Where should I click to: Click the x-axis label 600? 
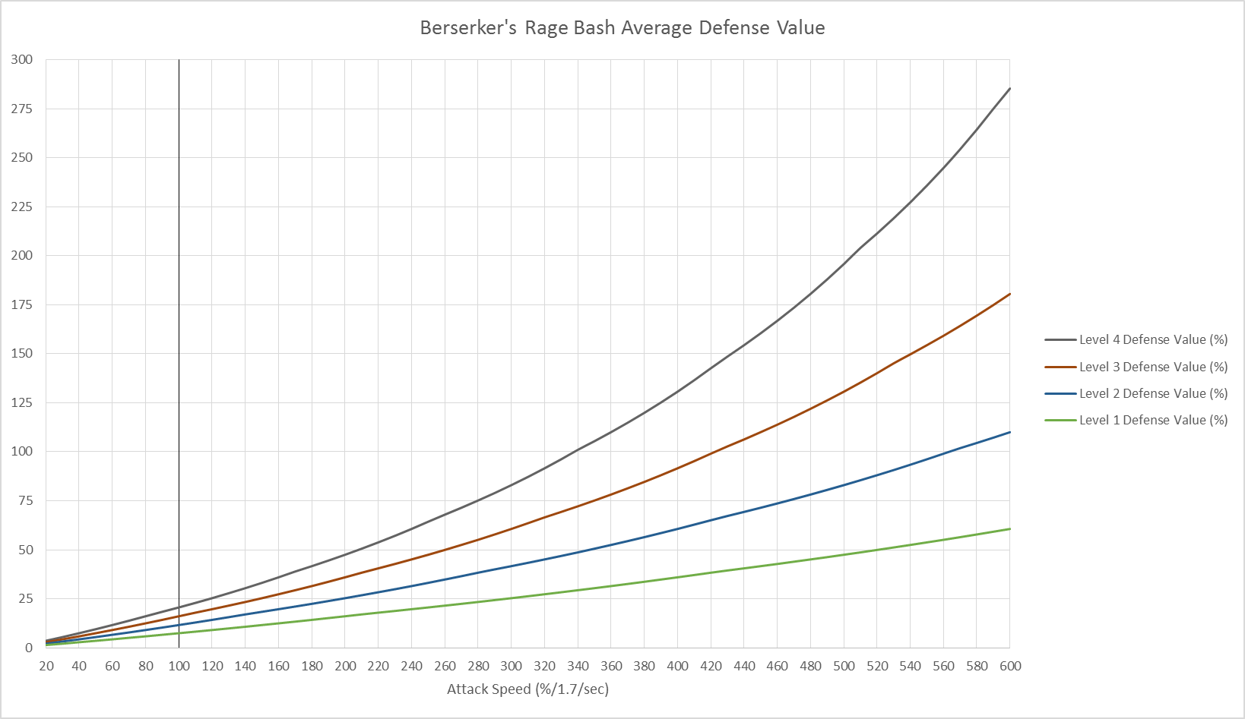click(x=1010, y=666)
